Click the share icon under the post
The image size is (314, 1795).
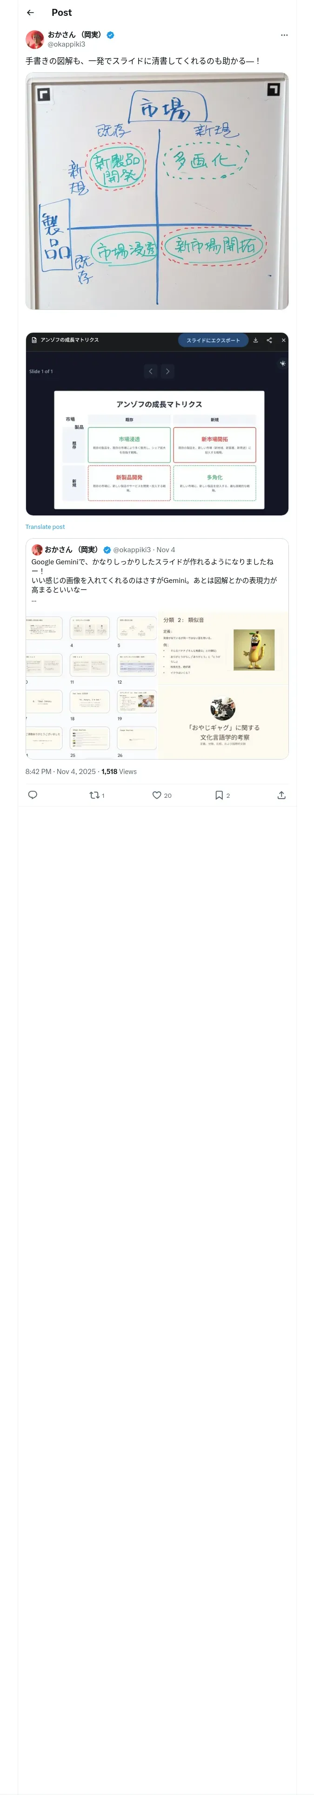click(x=281, y=795)
